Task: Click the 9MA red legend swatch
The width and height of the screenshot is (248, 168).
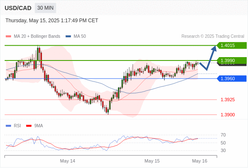Action: pyautogui.click(x=29, y=126)
